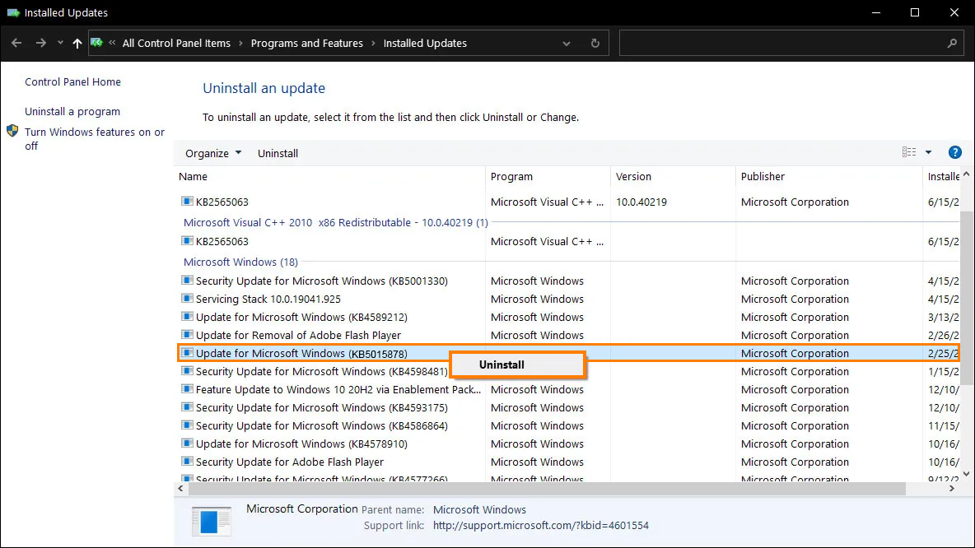Viewport: 975px width, 548px height.
Task: Click the details pane update thumbnail
Action: point(212,521)
